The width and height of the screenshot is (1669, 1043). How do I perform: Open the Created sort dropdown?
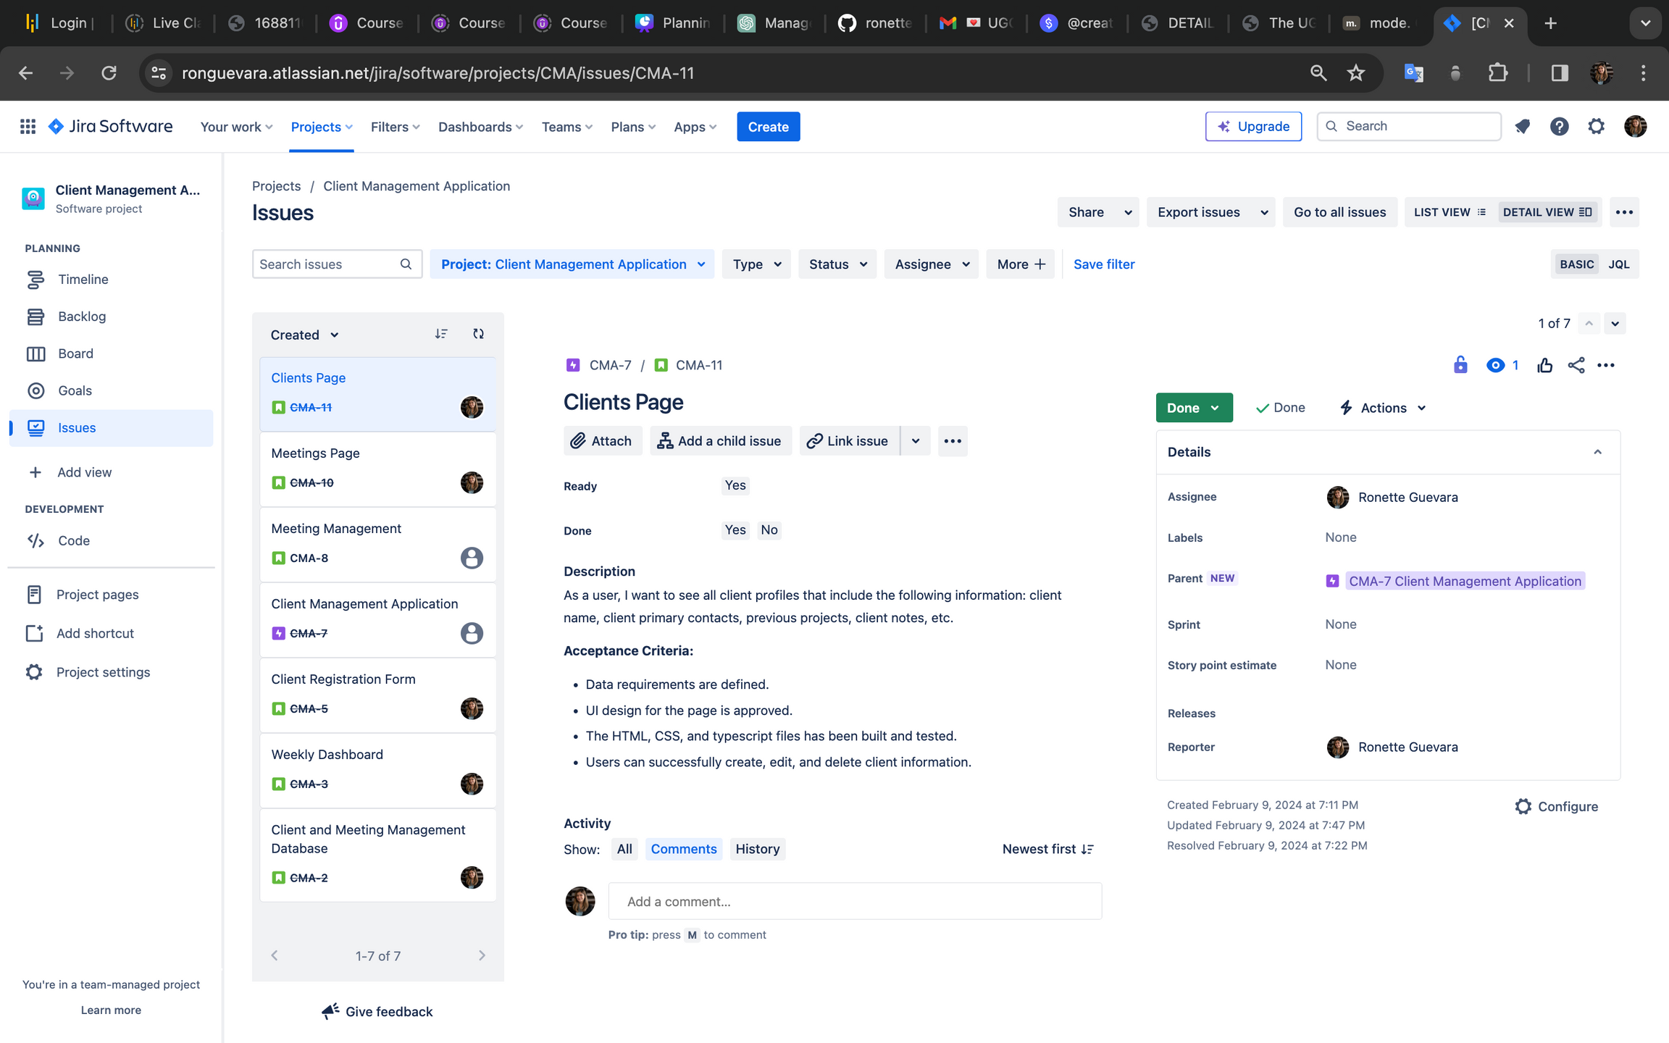pyautogui.click(x=304, y=335)
